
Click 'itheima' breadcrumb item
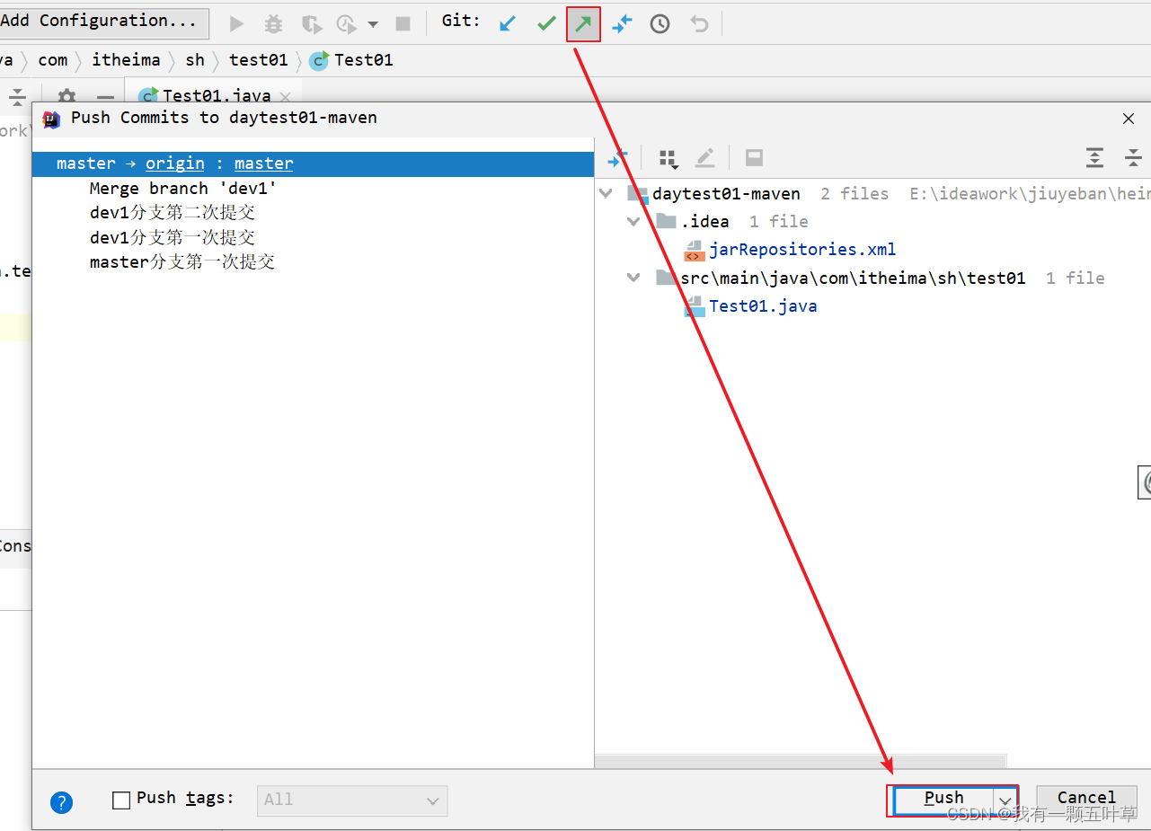pos(126,60)
